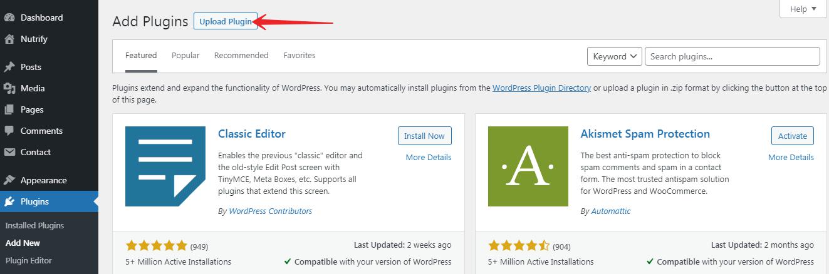The width and height of the screenshot is (829, 274).
Task: Click Akismet 'Last Updated: 2 months ago'
Action: [x=763, y=245]
